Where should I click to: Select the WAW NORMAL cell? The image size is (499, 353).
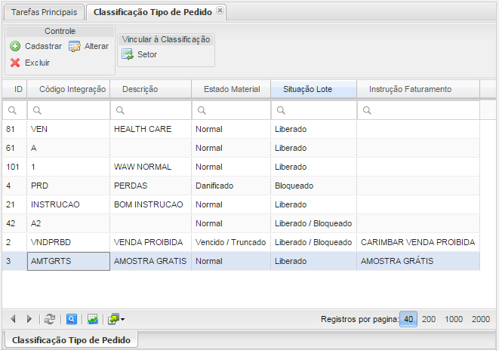pyautogui.click(x=151, y=167)
